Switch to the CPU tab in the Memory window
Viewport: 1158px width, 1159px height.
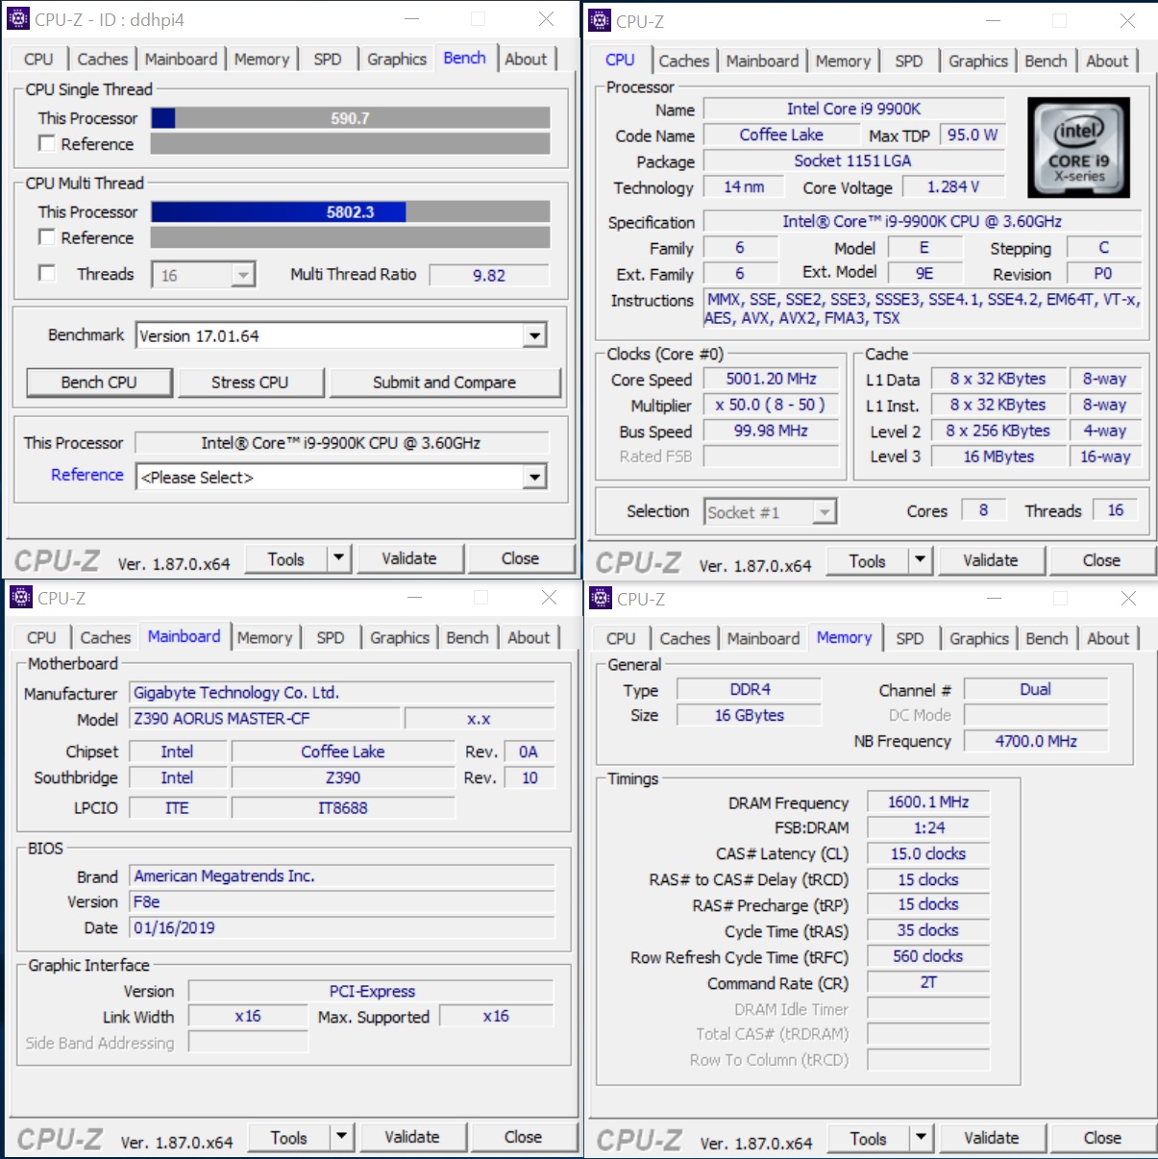621,639
